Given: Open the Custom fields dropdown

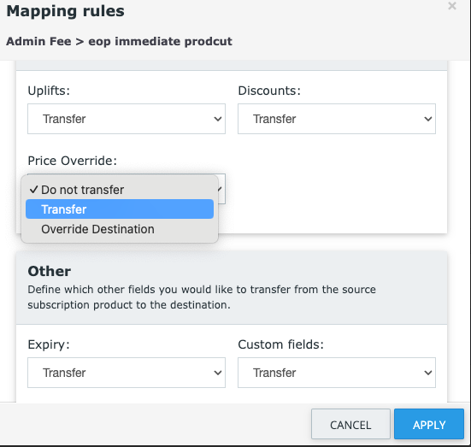Looking at the screenshot, I should [337, 373].
